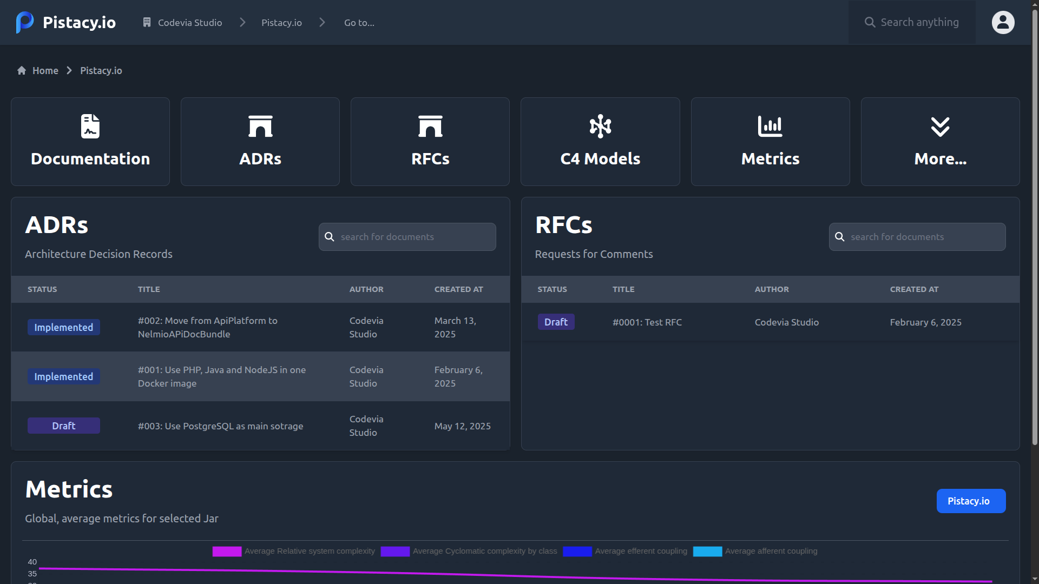Viewport: 1039px width, 584px height.
Task: Open the ADRs archway icon card
Action: pyautogui.click(x=260, y=127)
